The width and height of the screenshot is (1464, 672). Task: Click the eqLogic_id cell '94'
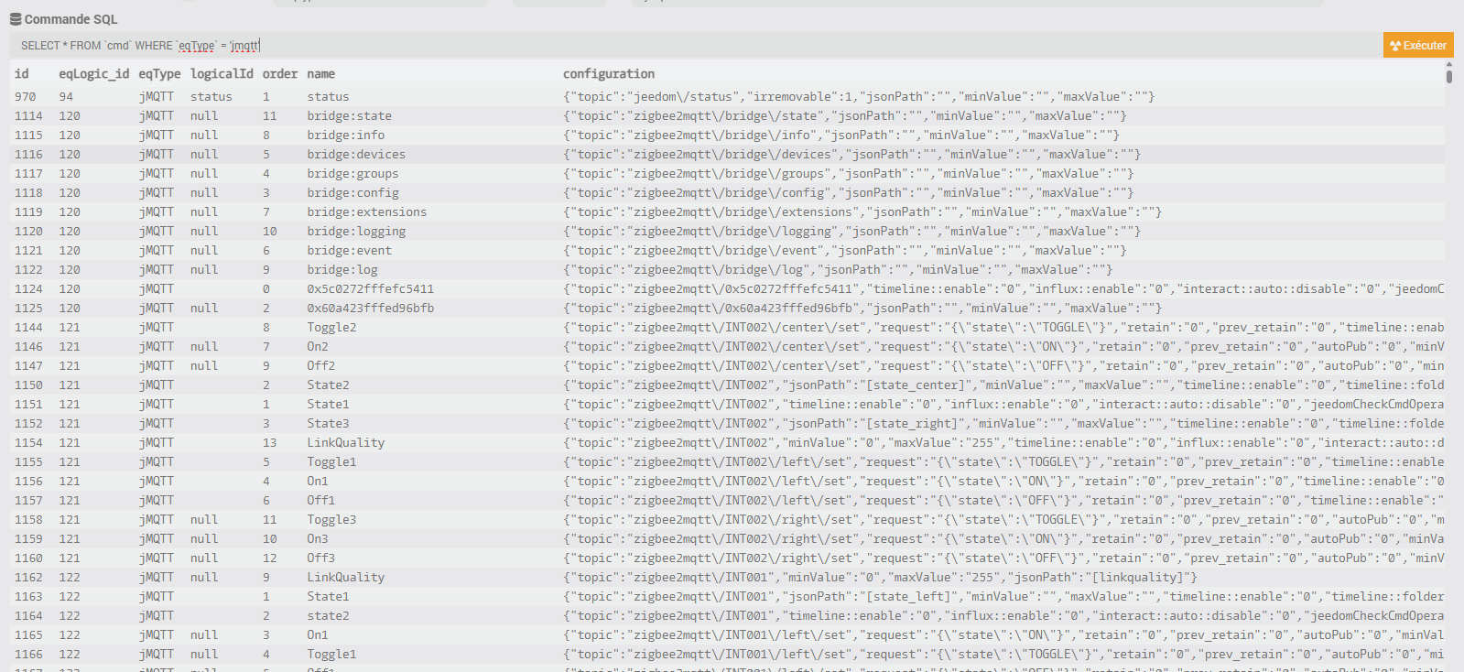(66, 97)
